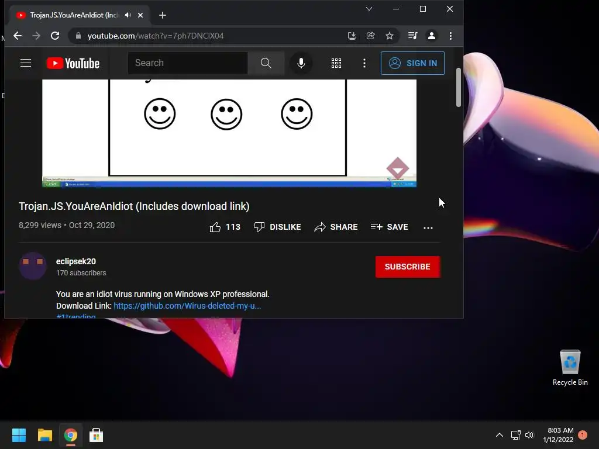Click the browser forward arrow
This screenshot has height=449, width=599.
(36, 36)
